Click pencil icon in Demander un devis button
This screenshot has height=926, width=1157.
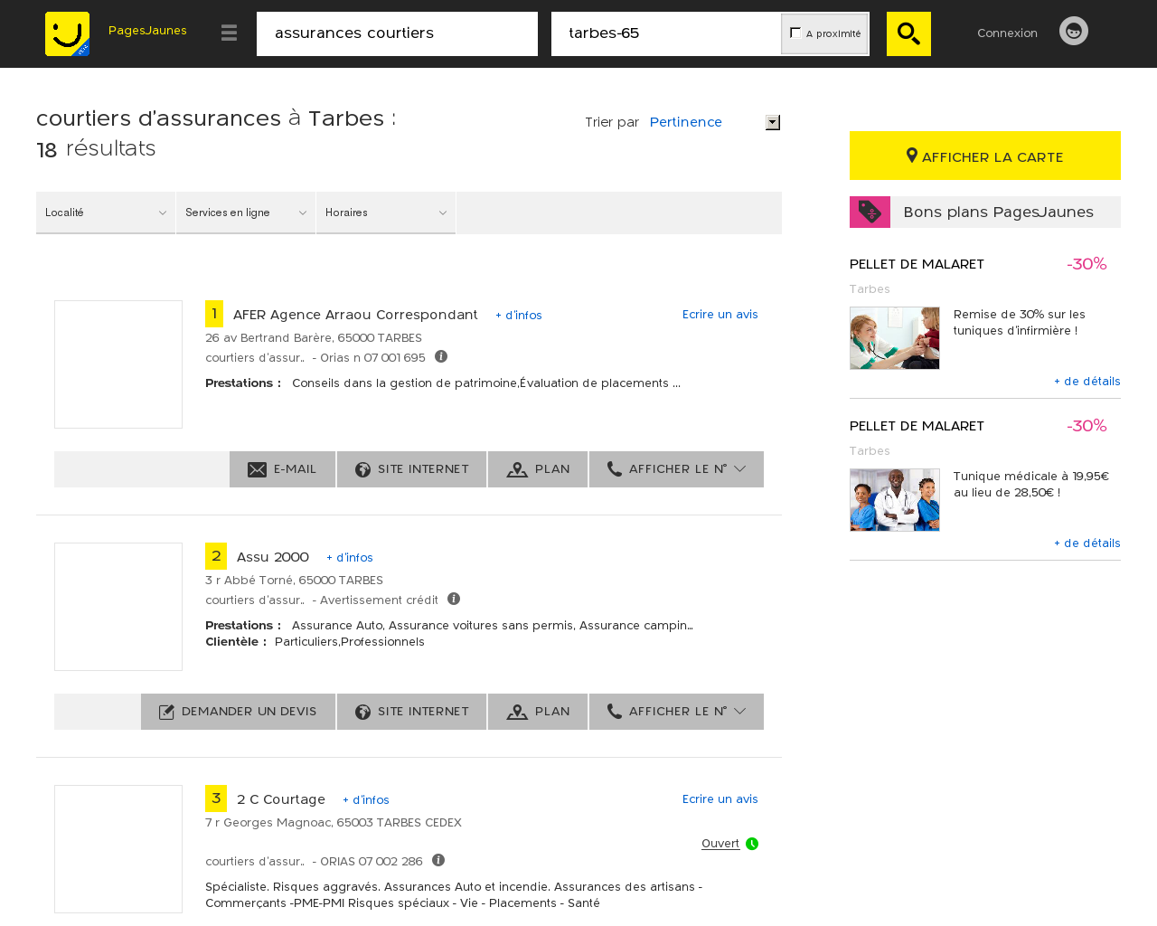[x=166, y=712]
